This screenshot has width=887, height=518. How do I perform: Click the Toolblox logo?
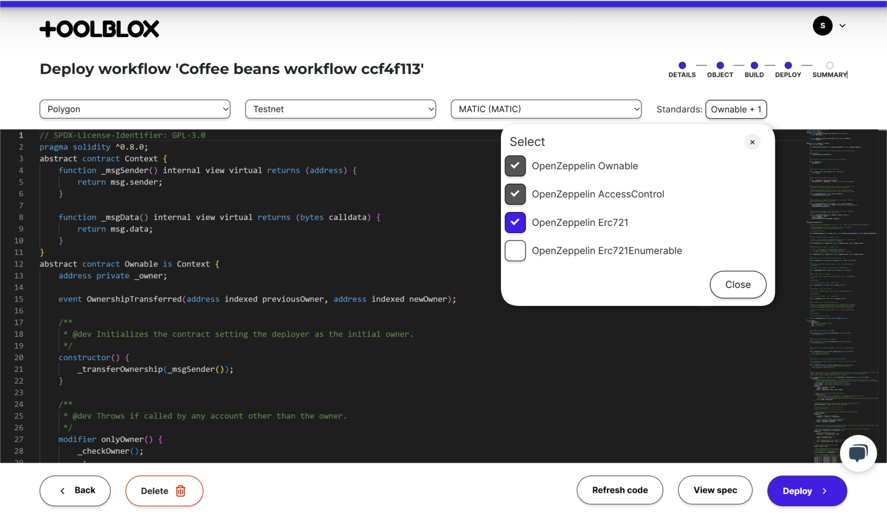click(x=99, y=28)
